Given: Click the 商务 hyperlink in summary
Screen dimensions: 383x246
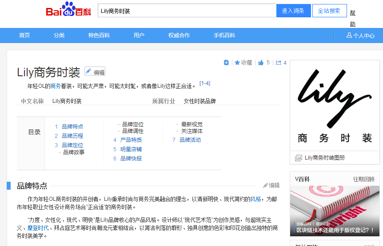Looking at the screenshot, I should [x=56, y=86].
